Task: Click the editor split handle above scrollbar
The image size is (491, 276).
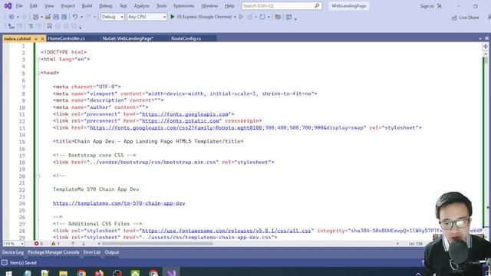Action: coord(486,46)
